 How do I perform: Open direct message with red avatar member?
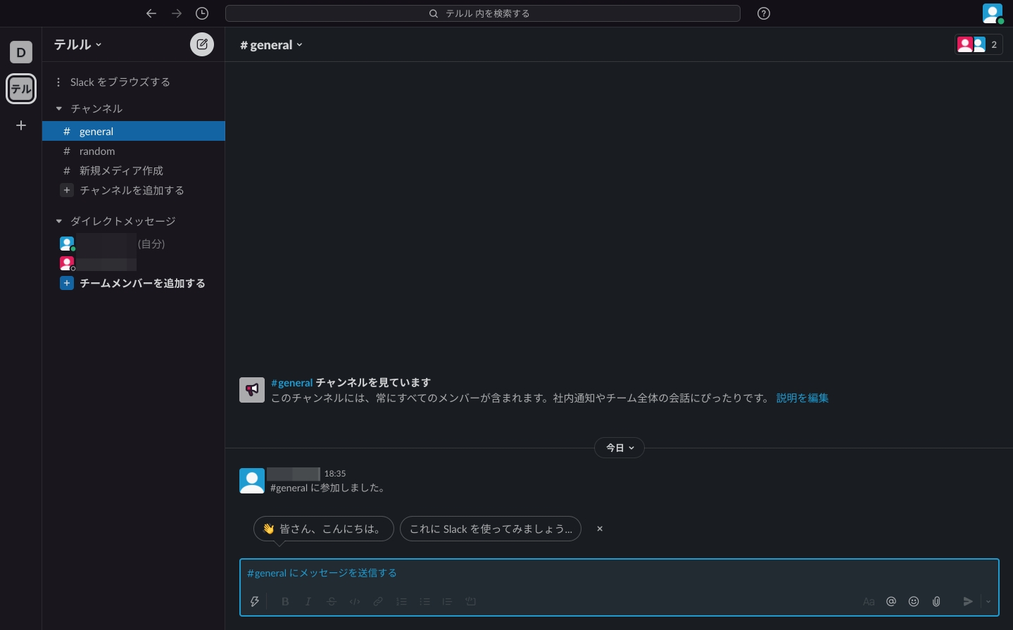[x=134, y=264]
